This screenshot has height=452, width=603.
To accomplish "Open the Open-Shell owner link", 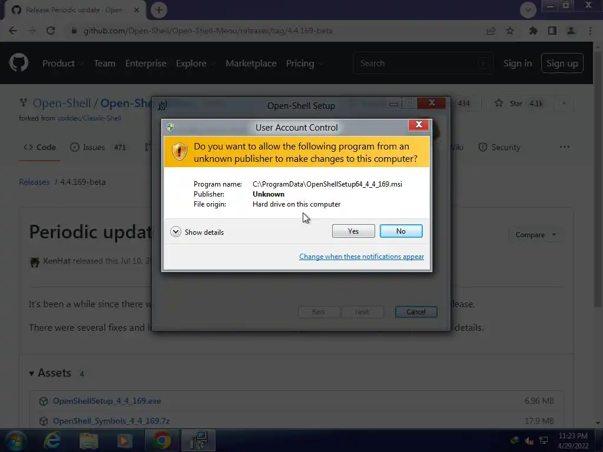I will point(62,103).
